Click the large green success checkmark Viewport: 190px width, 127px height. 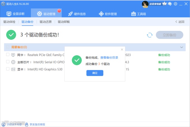11,35
